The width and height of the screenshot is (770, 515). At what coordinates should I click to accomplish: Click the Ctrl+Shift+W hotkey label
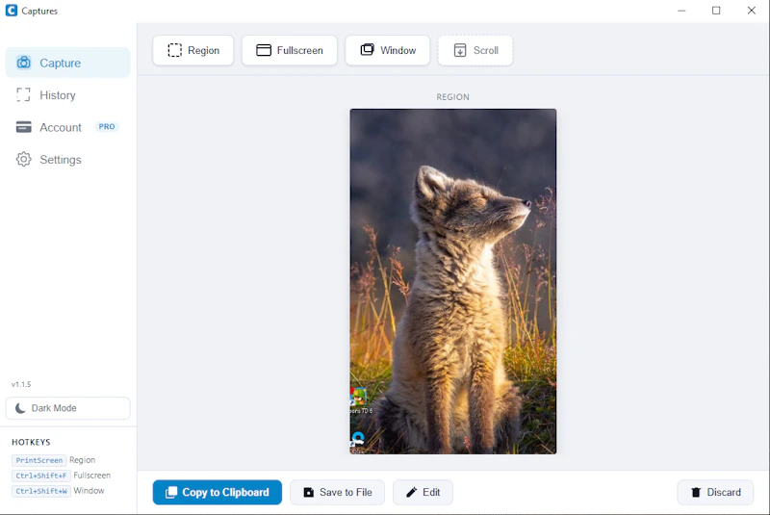(40, 490)
